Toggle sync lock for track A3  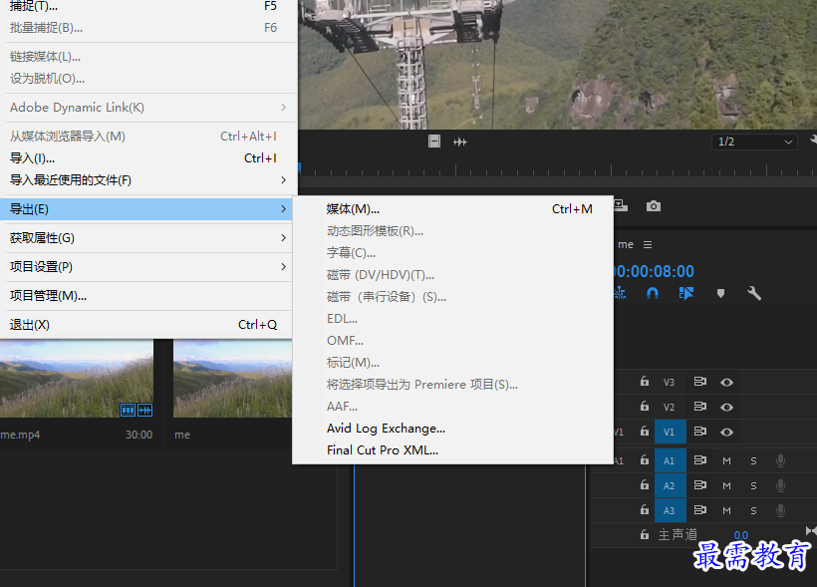pyautogui.click(x=700, y=510)
